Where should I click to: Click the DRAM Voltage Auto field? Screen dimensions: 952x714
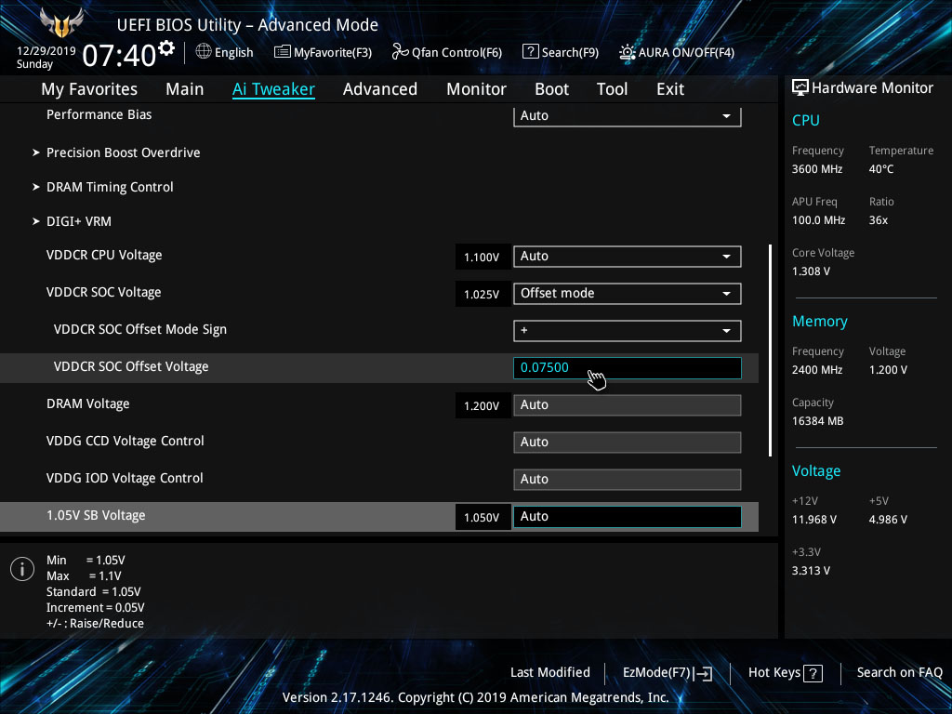click(628, 405)
